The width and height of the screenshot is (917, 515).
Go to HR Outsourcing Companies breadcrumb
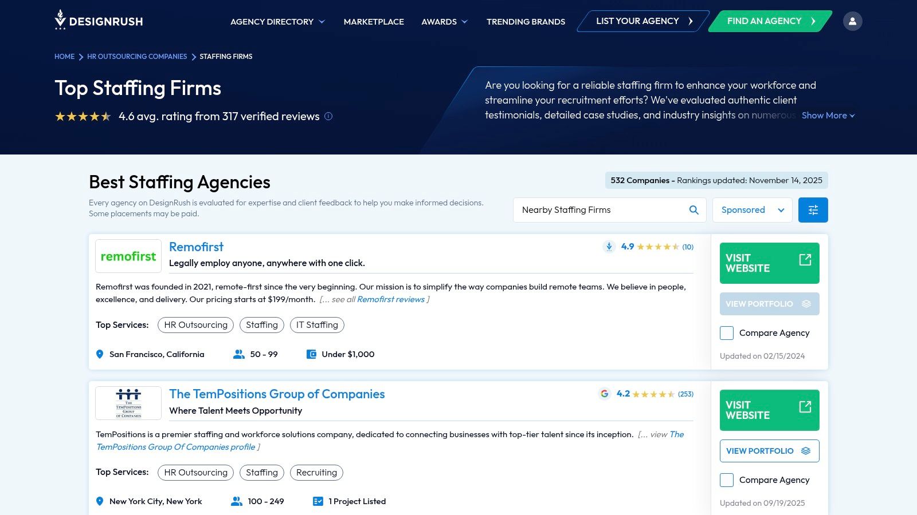coord(137,57)
